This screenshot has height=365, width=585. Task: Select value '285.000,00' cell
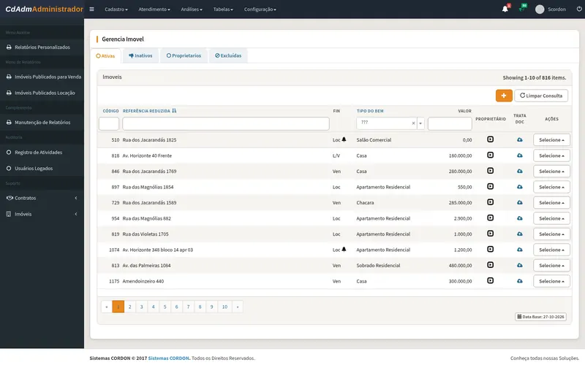coord(460,203)
